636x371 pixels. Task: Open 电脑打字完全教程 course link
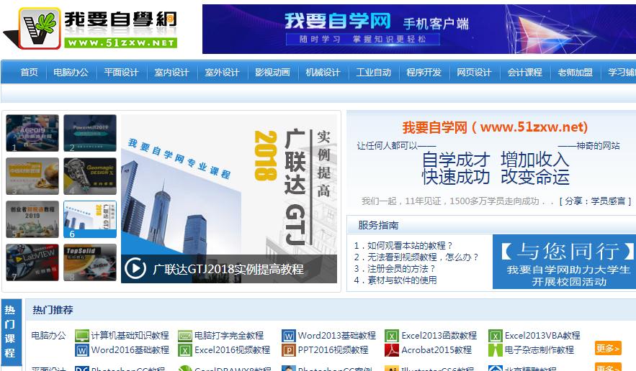coord(229,335)
